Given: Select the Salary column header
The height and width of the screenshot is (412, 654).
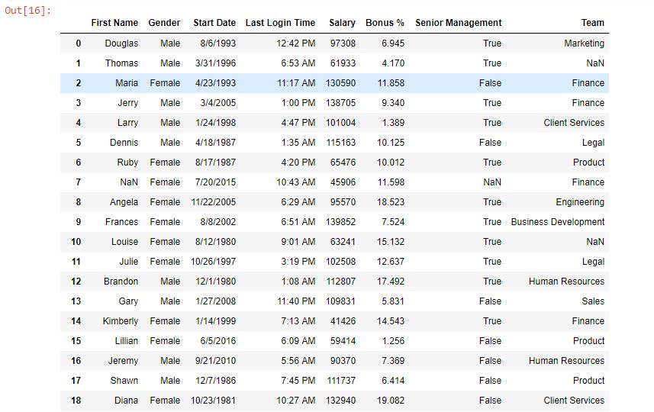Looking at the screenshot, I should (342, 23).
